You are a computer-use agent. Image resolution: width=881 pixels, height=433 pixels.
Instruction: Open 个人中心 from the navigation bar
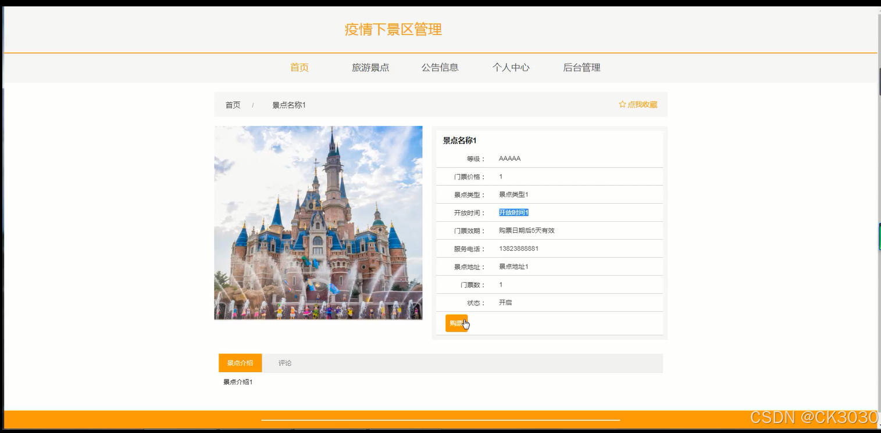point(511,67)
